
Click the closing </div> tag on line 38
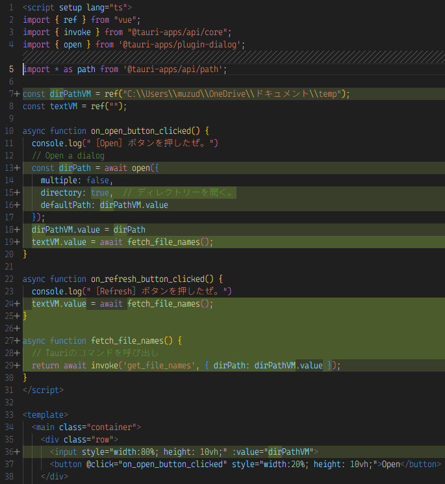(x=55, y=477)
